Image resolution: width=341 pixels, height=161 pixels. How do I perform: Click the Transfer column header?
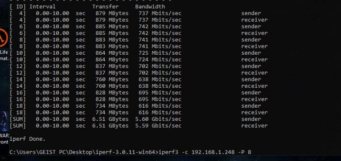click(x=106, y=7)
